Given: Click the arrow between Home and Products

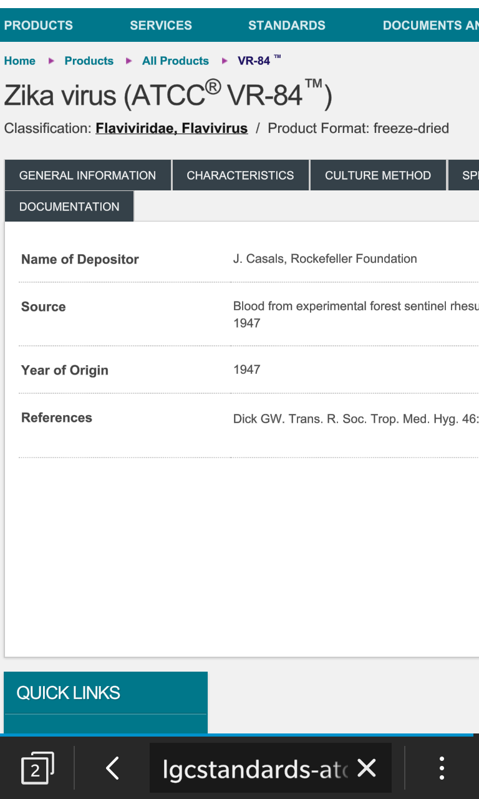Looking at the screenshot, I should pos(51,61).
